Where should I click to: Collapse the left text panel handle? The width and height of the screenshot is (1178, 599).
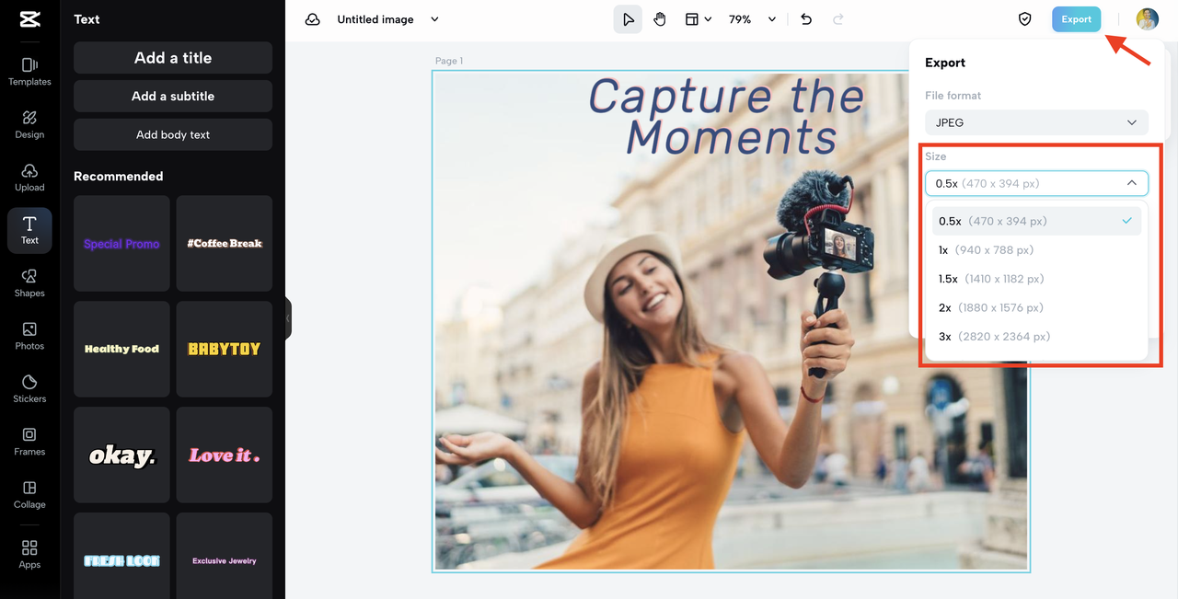288,318
